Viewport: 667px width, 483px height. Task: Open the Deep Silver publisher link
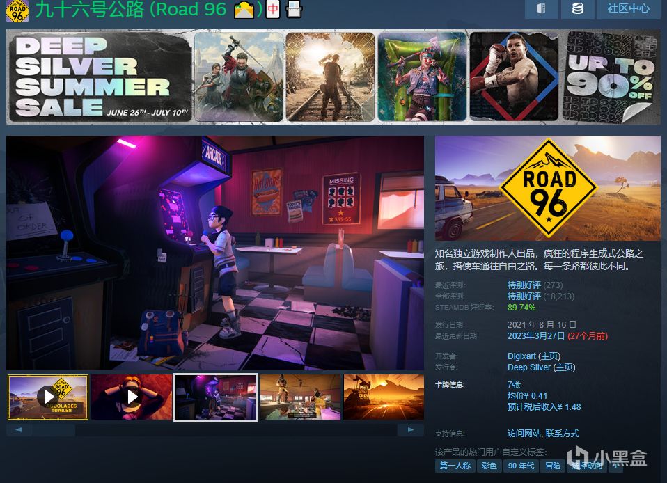coord(528,367)
